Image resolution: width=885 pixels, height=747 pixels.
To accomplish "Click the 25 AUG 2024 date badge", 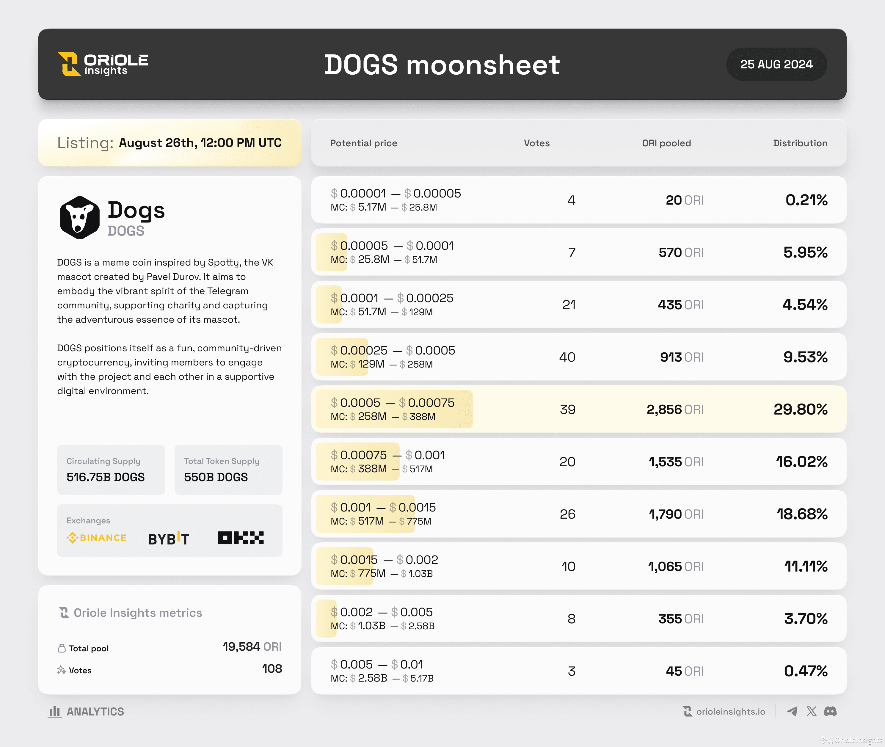I will [776, 64].
